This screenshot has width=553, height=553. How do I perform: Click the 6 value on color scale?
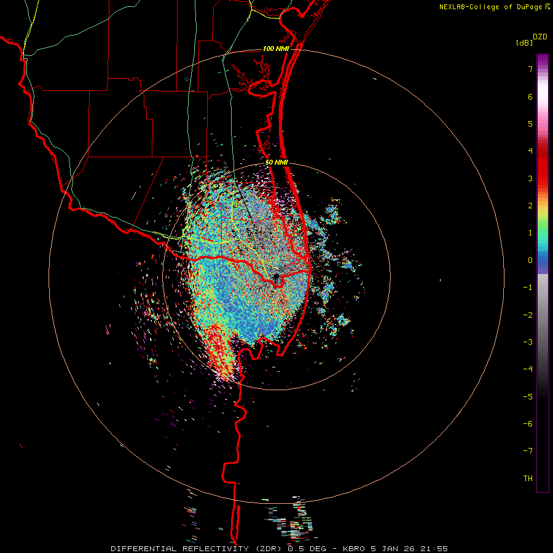point(530,96)
